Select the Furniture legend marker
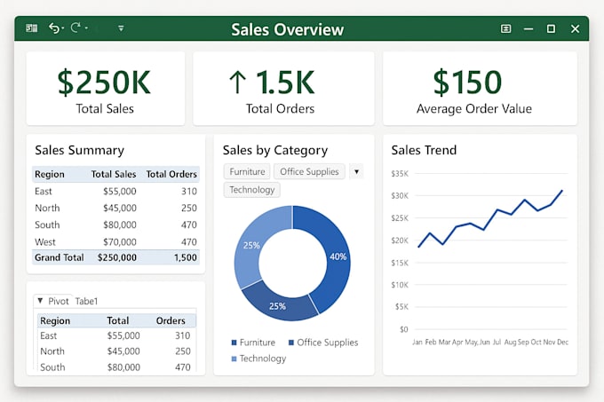Image resolution: width=604 pixels, height=402 pixels. point(234,343)
